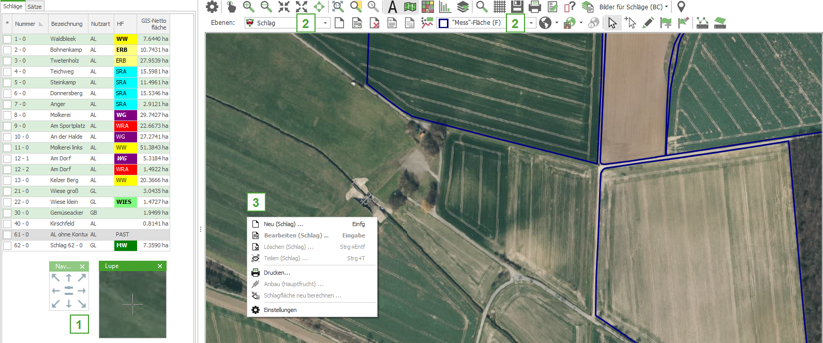The width and height of the screenshot is (823, 343).
Task: Expand the "Mess"-Fläche (F) dropdown
Action: point(531,23)
